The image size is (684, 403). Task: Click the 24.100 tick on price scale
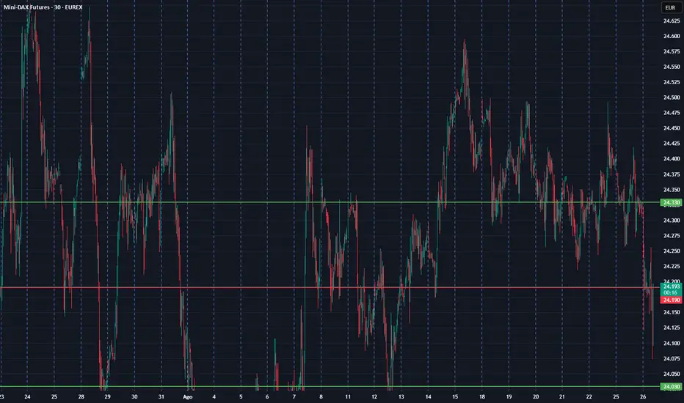(670, 343)
